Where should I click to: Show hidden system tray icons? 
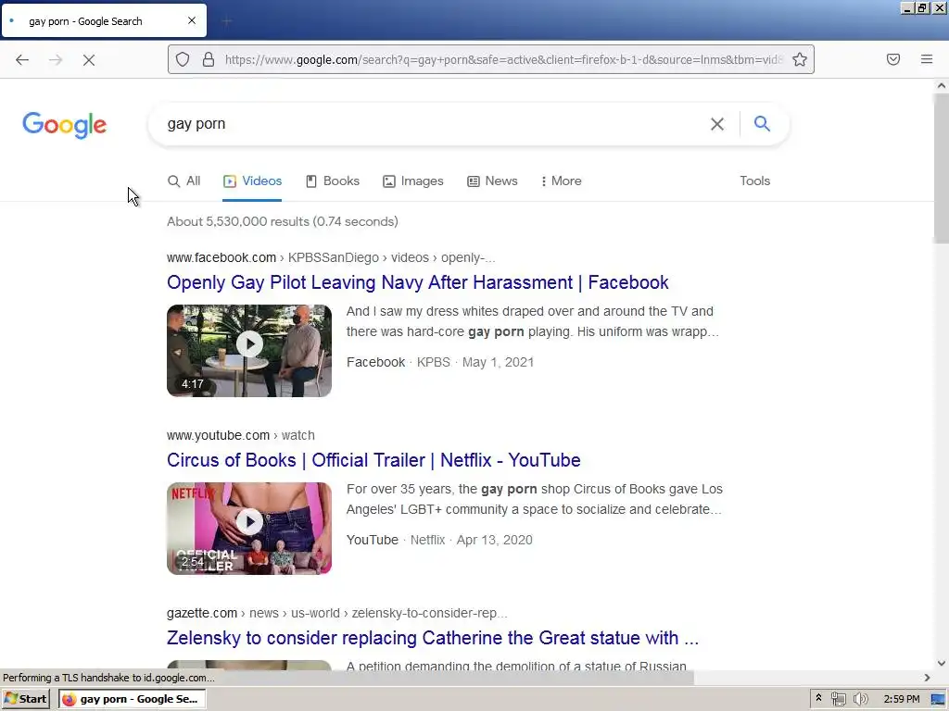point(819,698)
